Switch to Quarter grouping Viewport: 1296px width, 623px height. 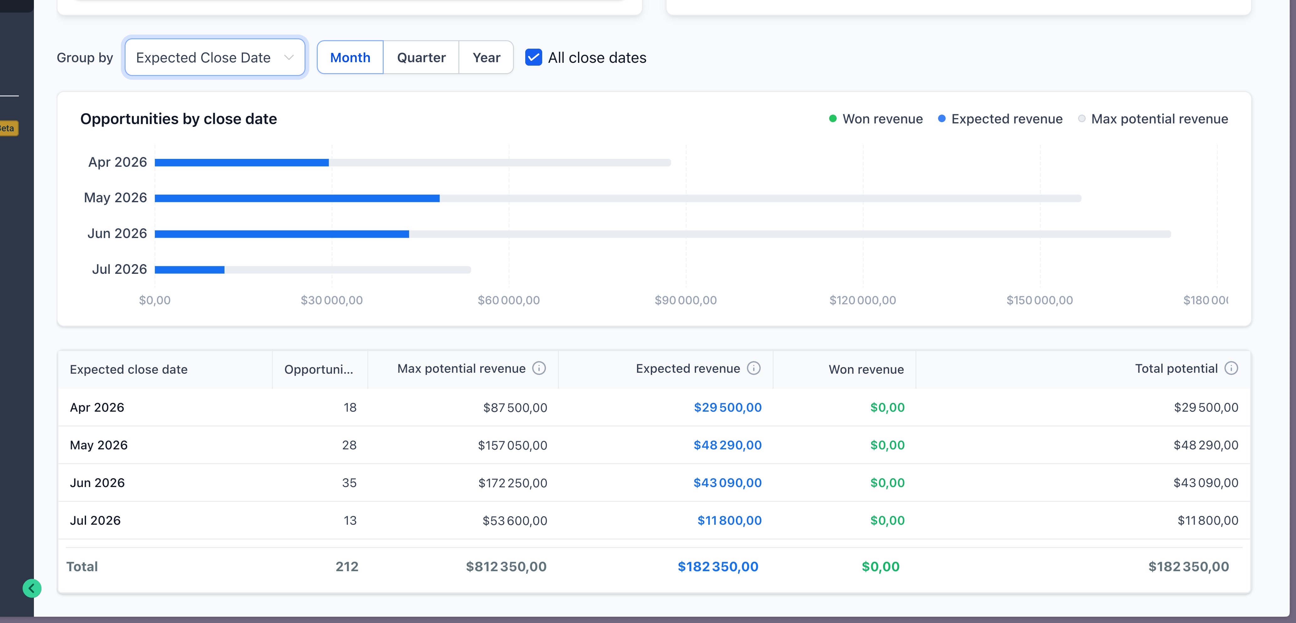(421, 57)
